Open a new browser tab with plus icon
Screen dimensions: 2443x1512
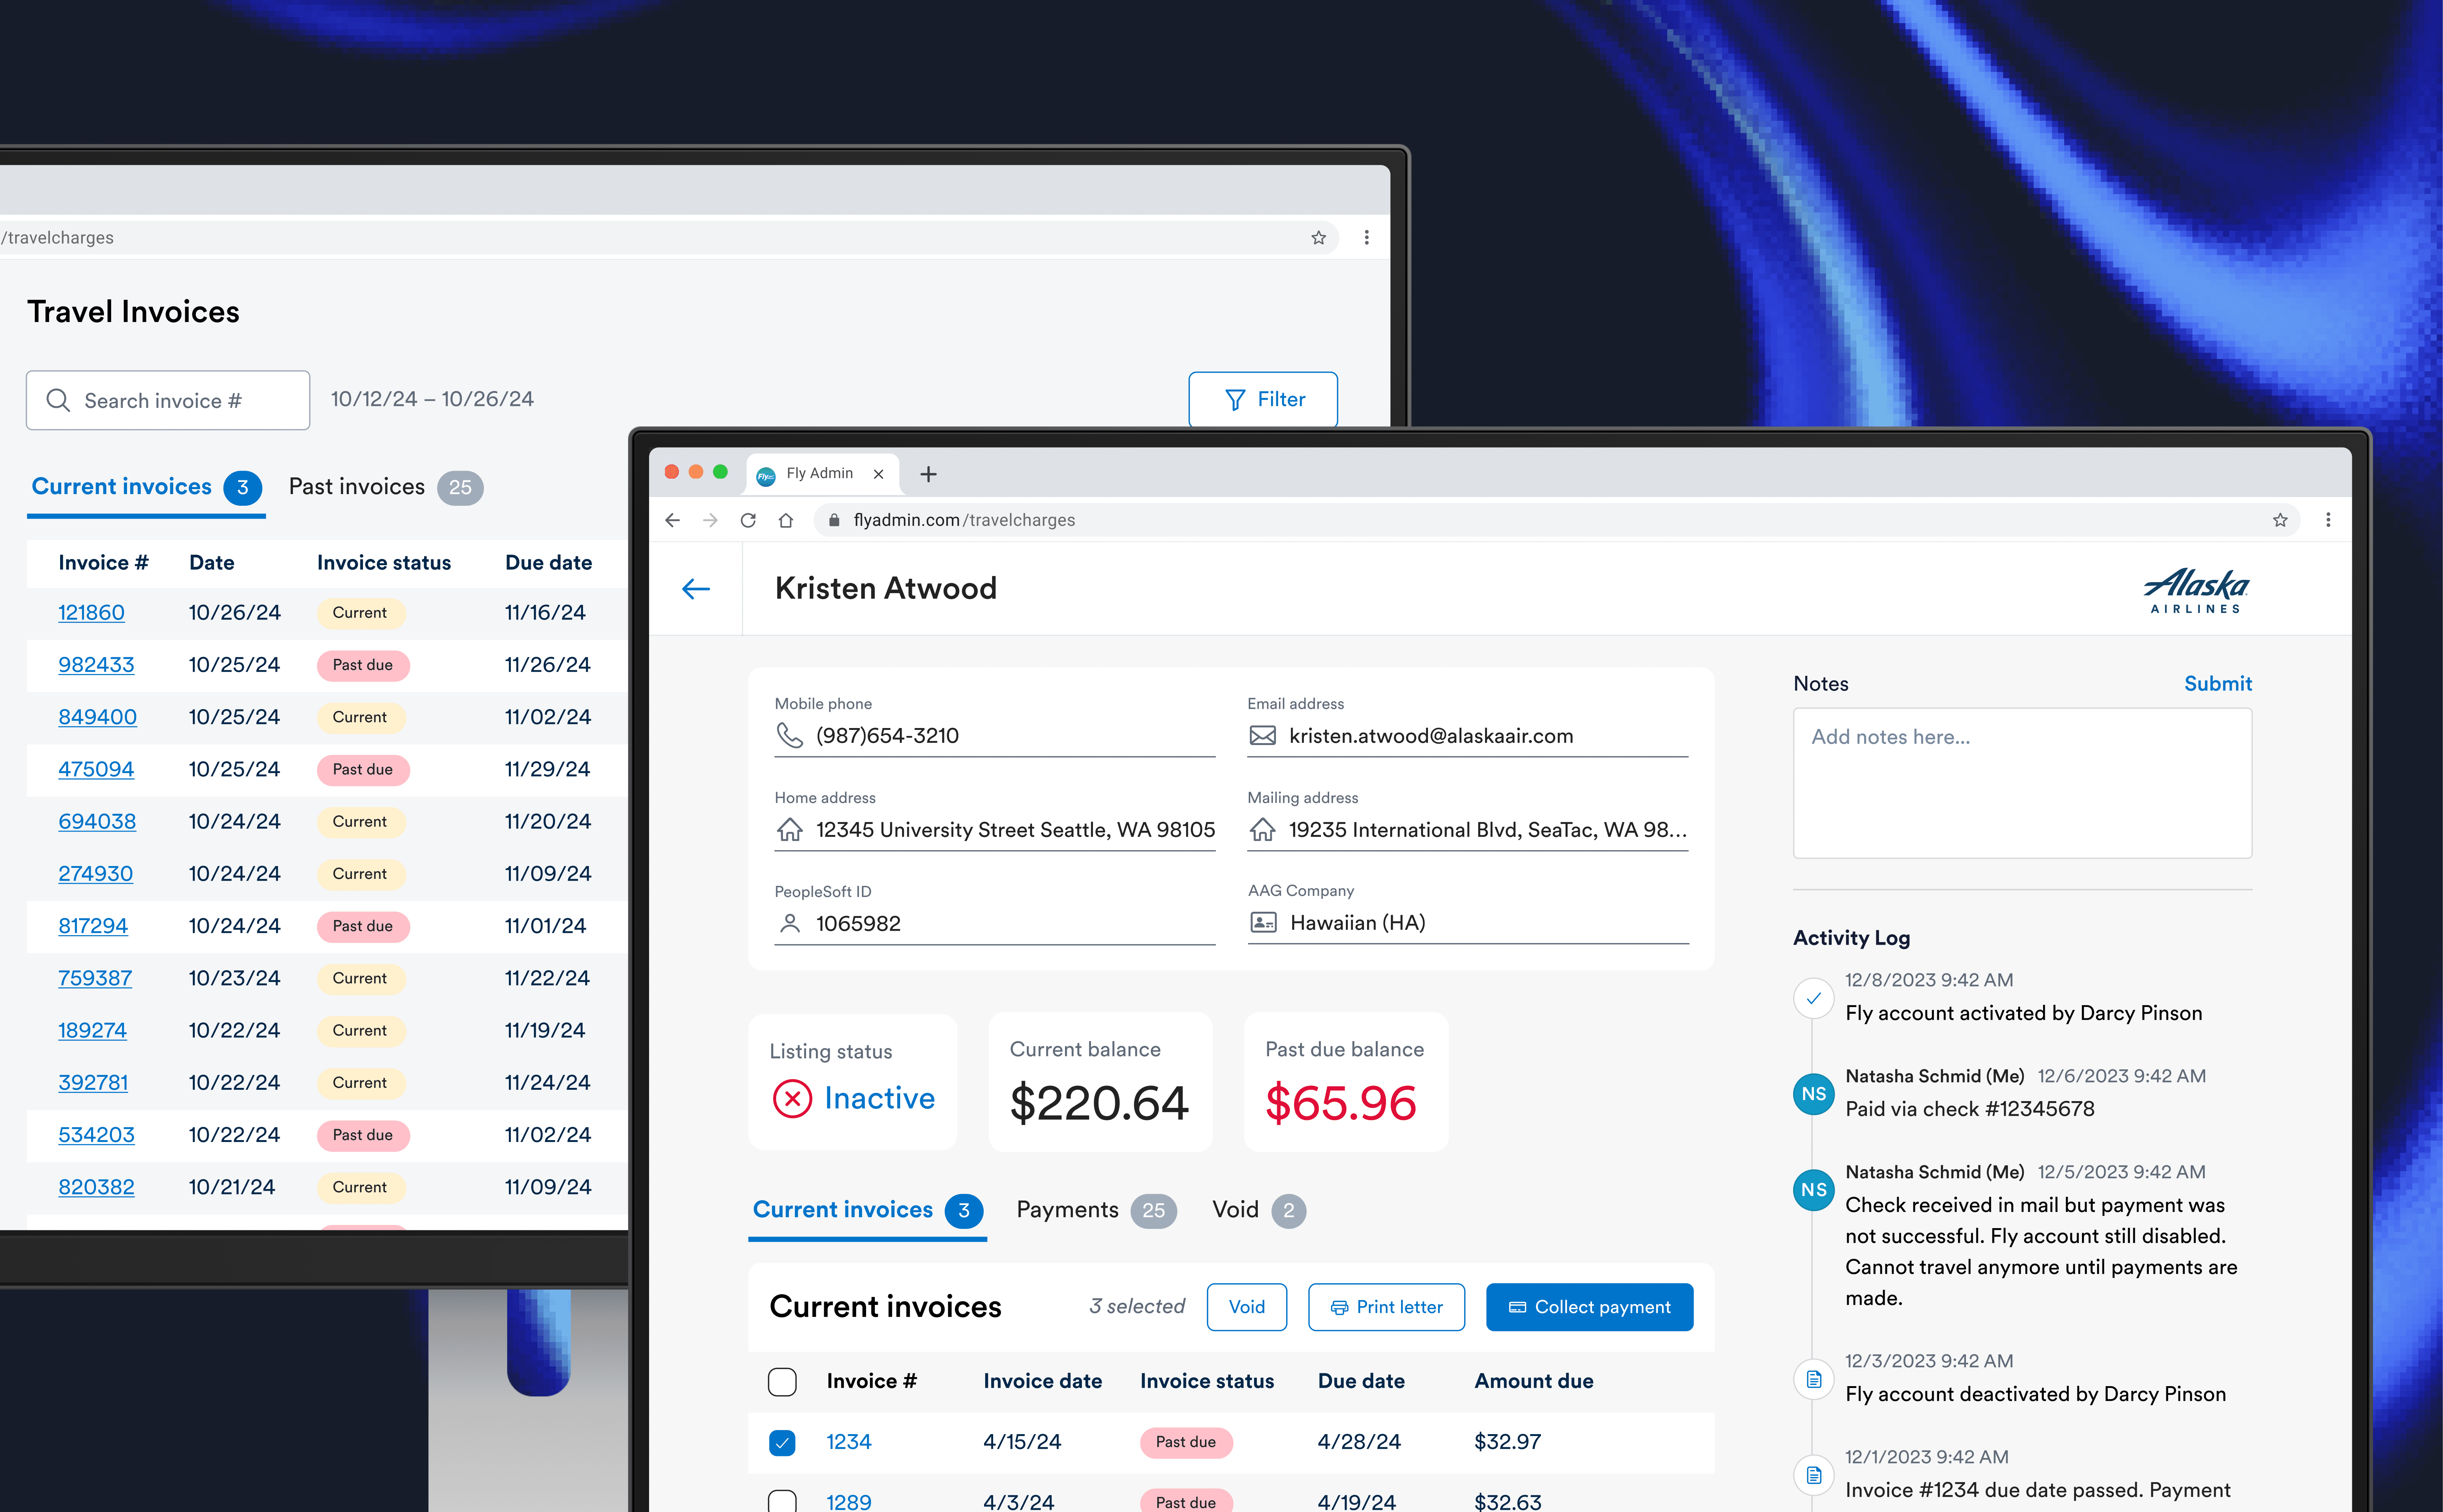(x=928, y=474)
